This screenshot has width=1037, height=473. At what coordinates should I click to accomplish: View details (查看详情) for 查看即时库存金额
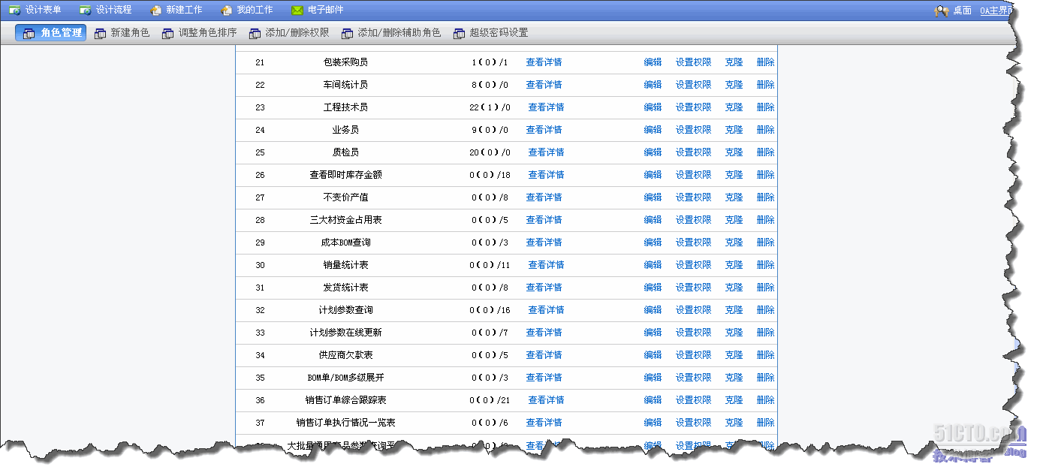[546, 175]
